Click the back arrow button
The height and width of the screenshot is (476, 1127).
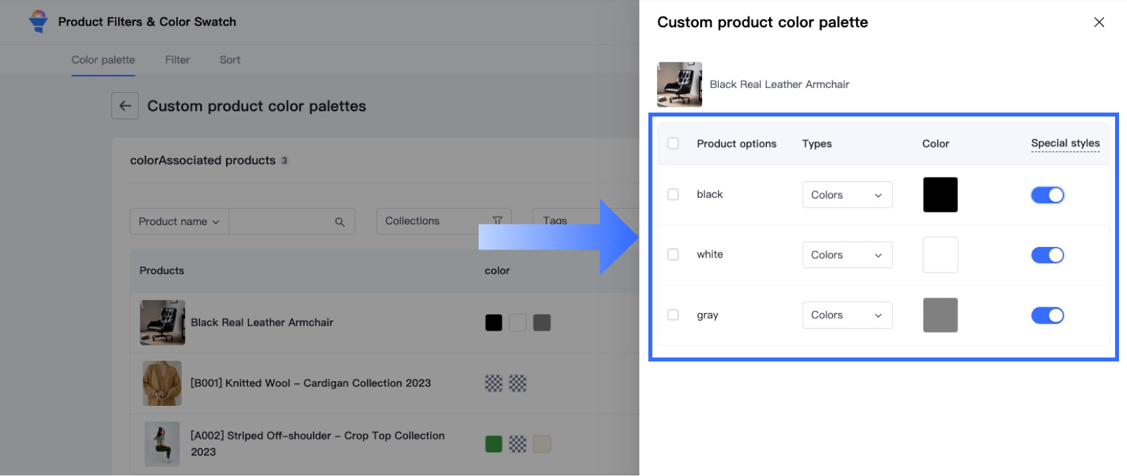[x=125, y=106]
